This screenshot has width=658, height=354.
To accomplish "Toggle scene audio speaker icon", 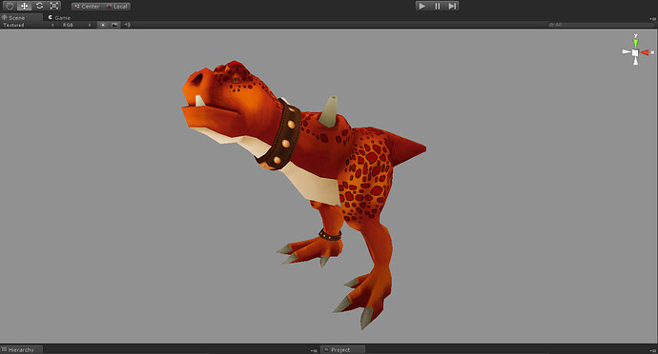I will 127,25.
